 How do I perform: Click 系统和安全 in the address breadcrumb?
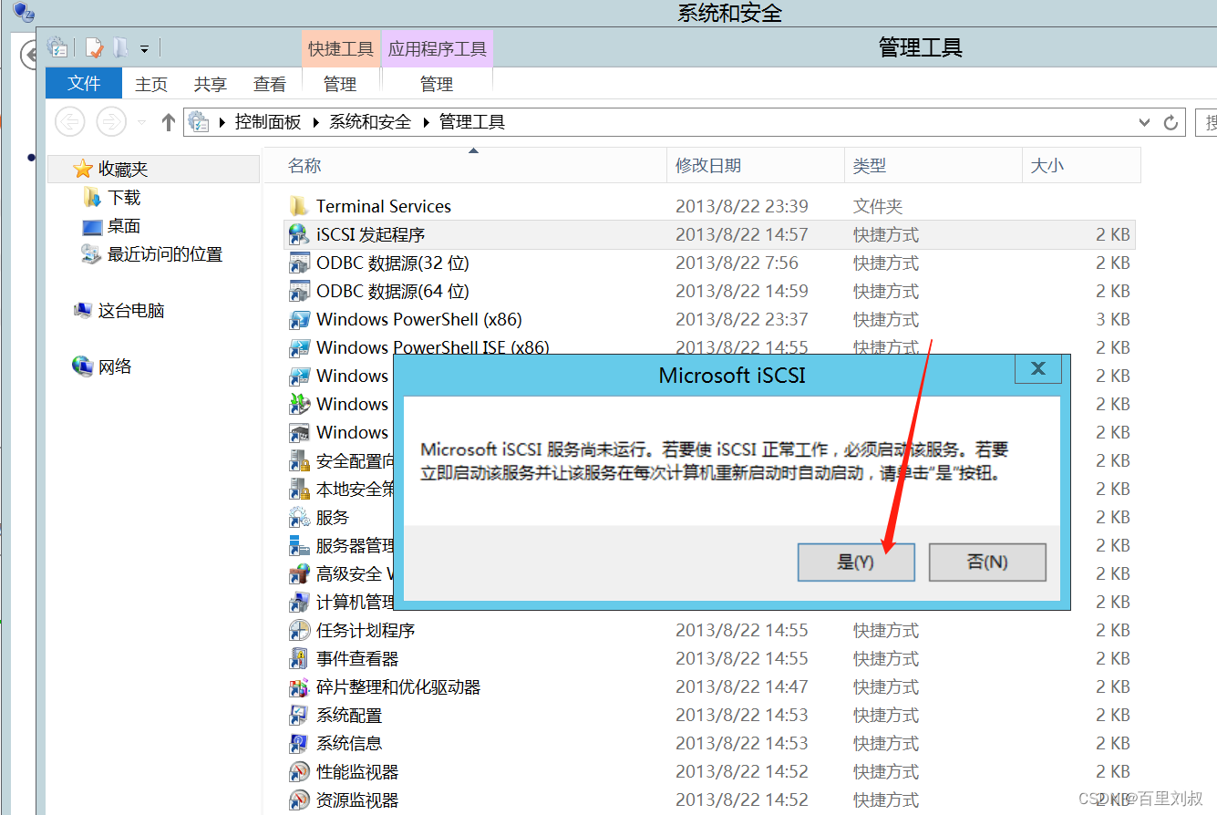(370, 121)
